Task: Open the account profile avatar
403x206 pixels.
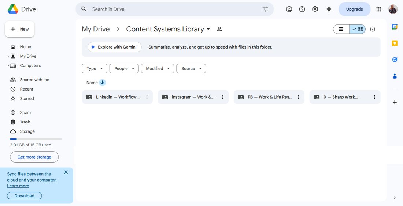Action: (393, 9)
